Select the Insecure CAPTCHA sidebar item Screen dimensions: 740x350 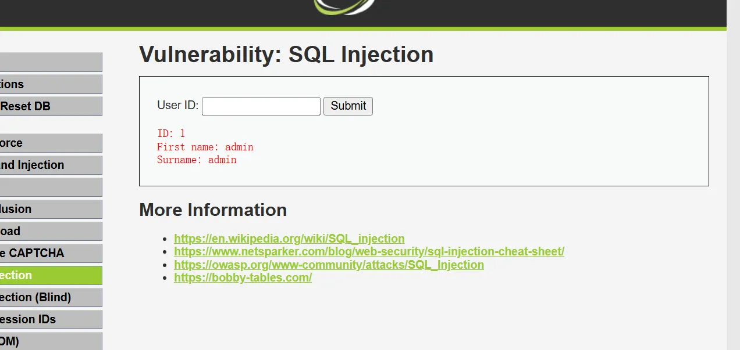(x=51, y=254)
